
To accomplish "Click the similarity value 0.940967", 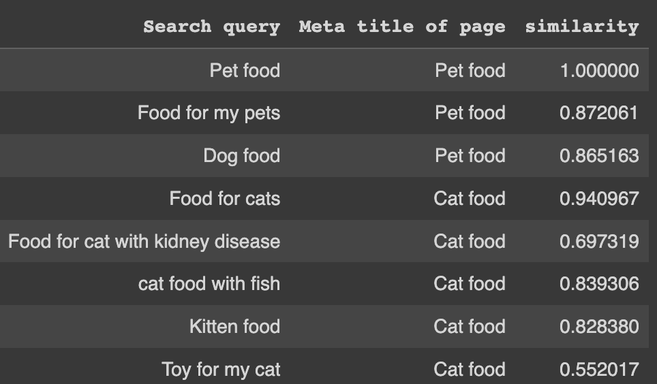I will [x=599, y=199].
